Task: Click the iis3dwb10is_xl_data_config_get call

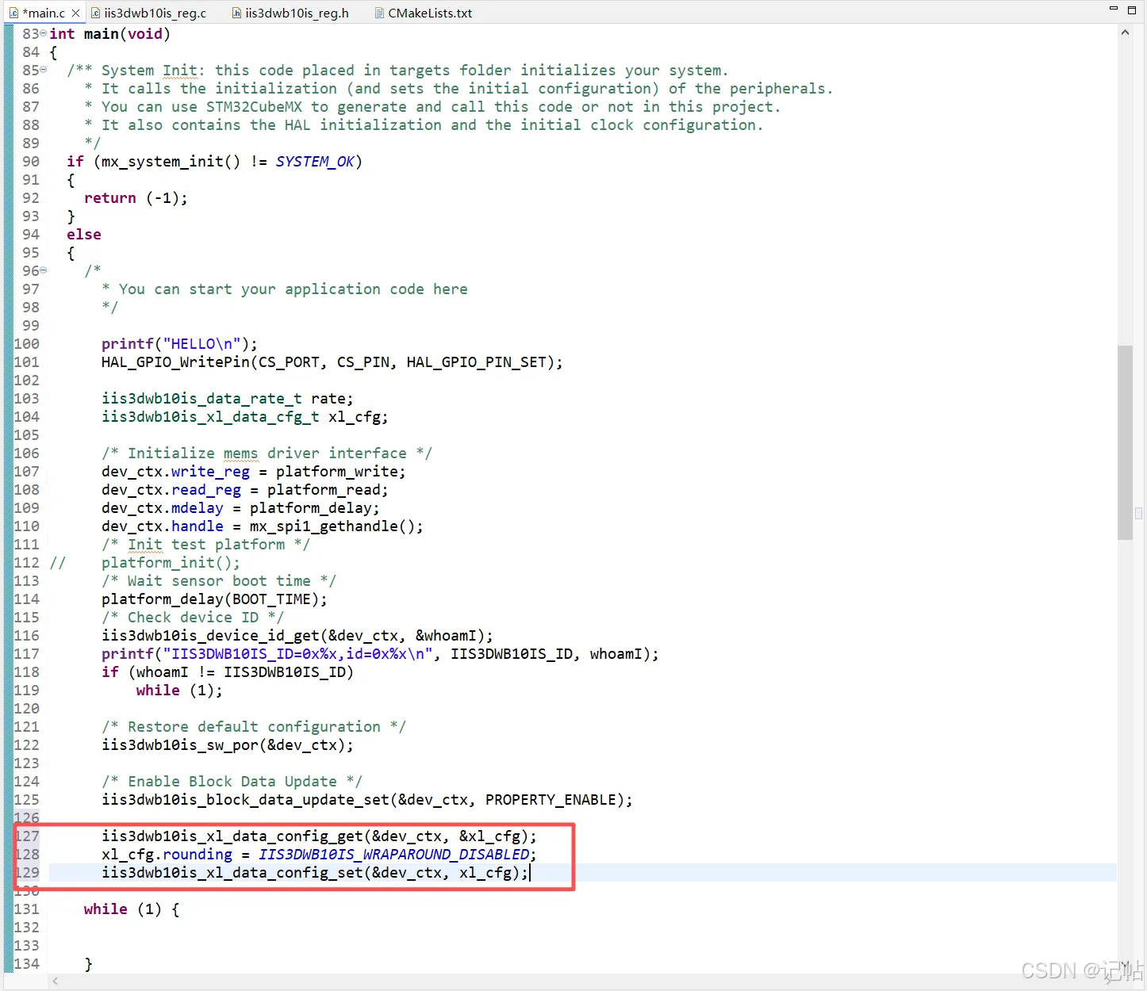Action: [319, 836]
